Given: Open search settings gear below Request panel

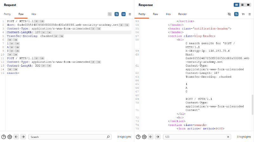Looking at the screenshot, I should pyautogui.click(x=10, y=137).
